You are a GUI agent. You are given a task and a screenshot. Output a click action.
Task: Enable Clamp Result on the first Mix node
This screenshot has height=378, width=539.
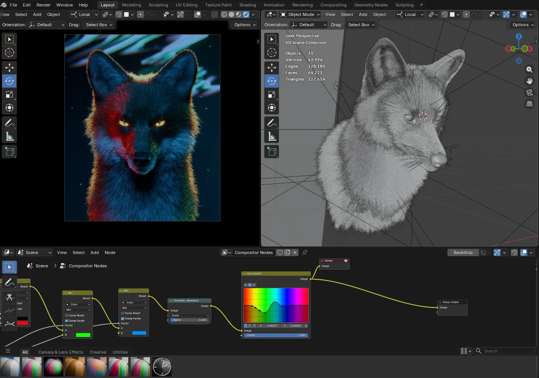[x=67, y=315]
